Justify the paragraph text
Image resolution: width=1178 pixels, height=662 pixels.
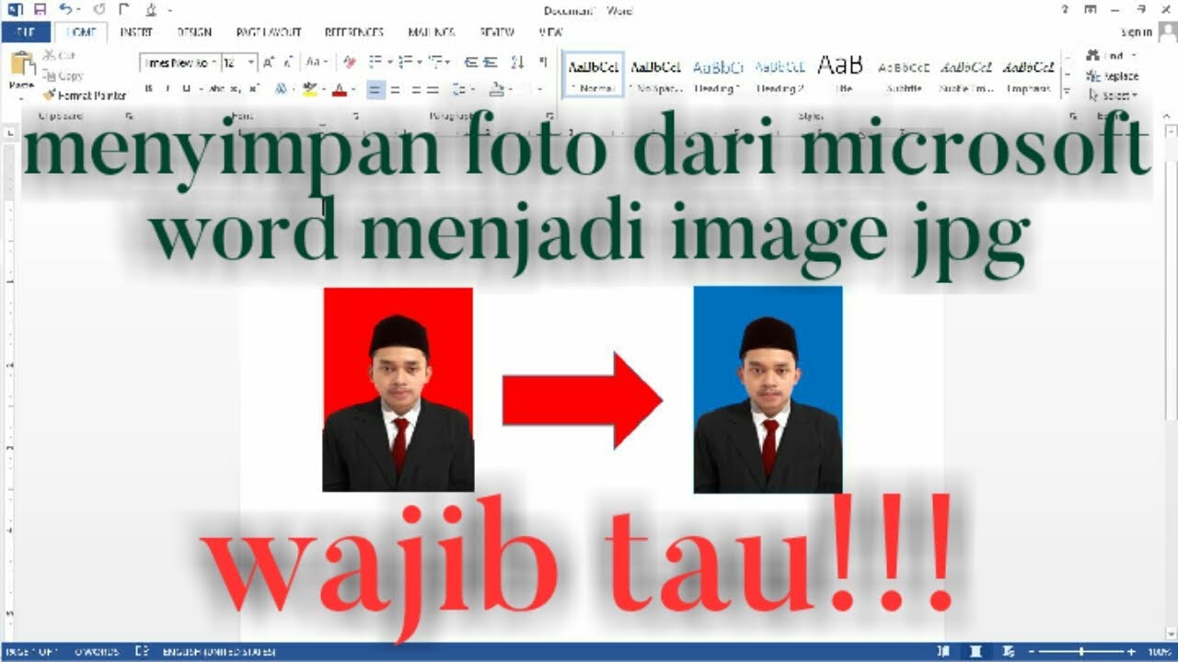pyautogui.click(x=434, y=89)
